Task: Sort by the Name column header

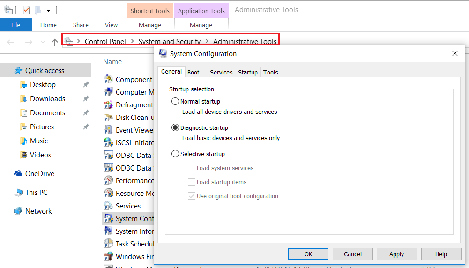Action: coord(112,62)
